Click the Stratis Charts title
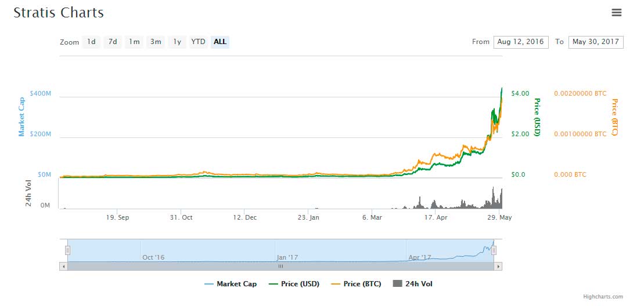Viewport: 637px width, 306px height. (x=59, y=13)
